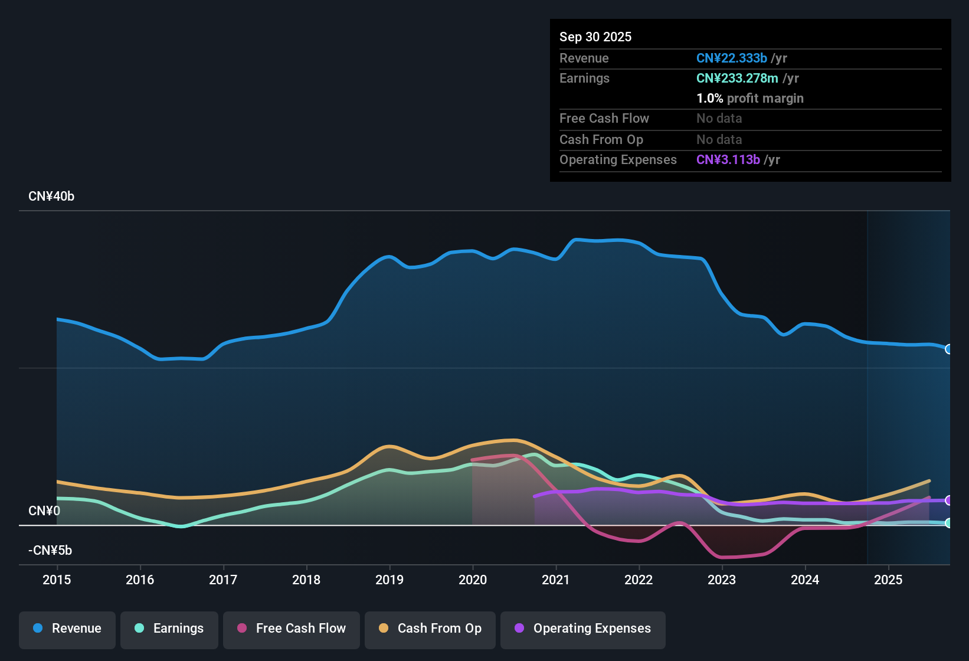Click the orange Cash From Op legend dot
The width and height of the screenshot is (969, 661).
(383, 629)
